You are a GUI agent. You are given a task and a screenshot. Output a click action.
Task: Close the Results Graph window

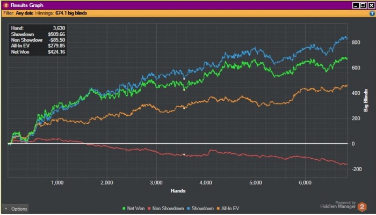click(371, 5)
